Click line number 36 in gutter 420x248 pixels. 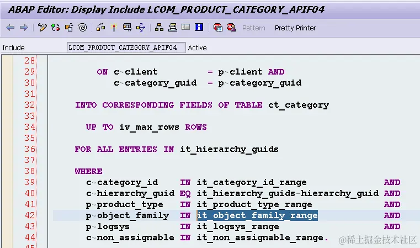tap(29, 149)
